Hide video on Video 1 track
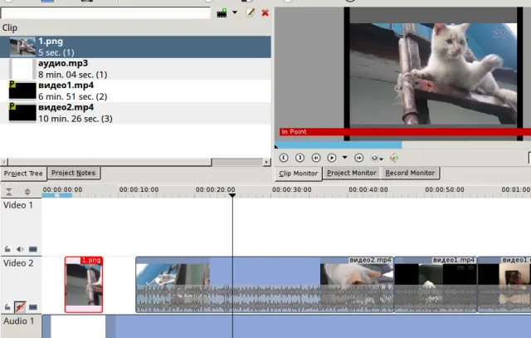The image size is (531, 338). click(x=33, y=249)
